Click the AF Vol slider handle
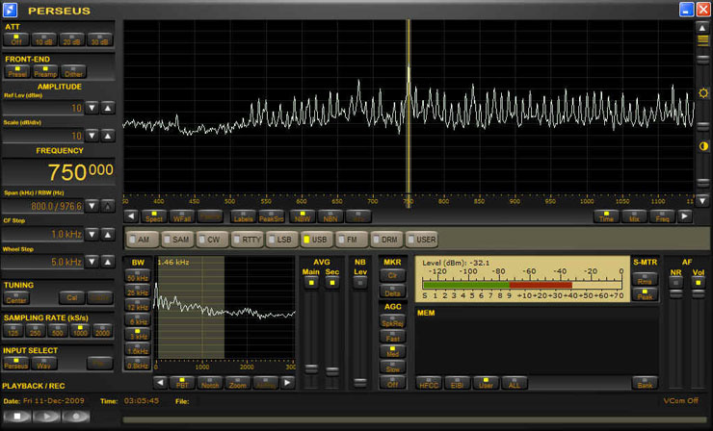This screenshot has height=431, width=713. 698,293
